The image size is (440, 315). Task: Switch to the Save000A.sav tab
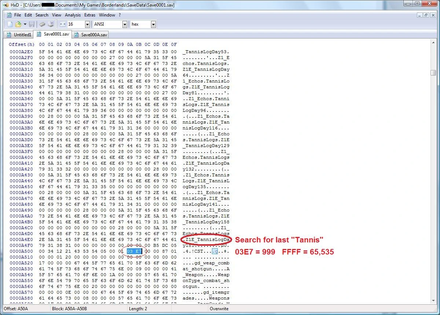[90, 35]
